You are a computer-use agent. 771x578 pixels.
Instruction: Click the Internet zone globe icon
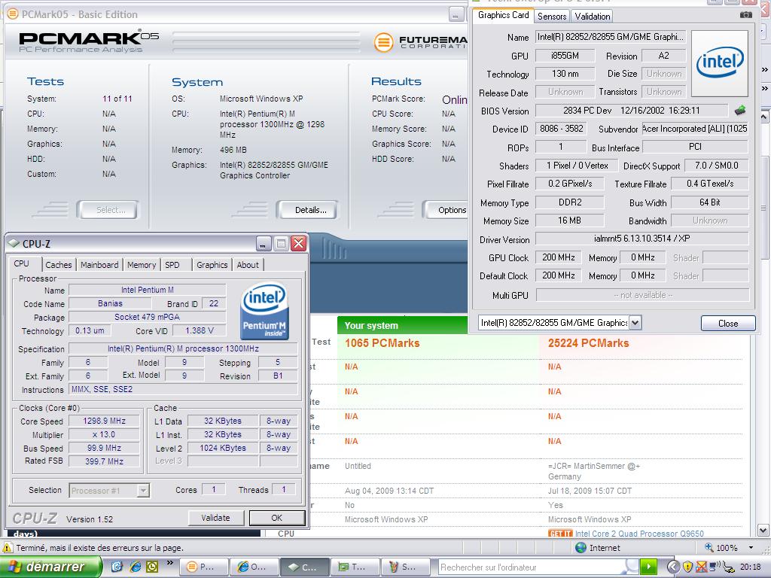581,548
